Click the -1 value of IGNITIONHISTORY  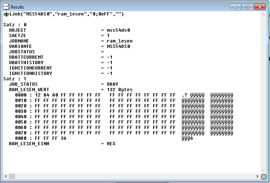(x=110, y=73)
